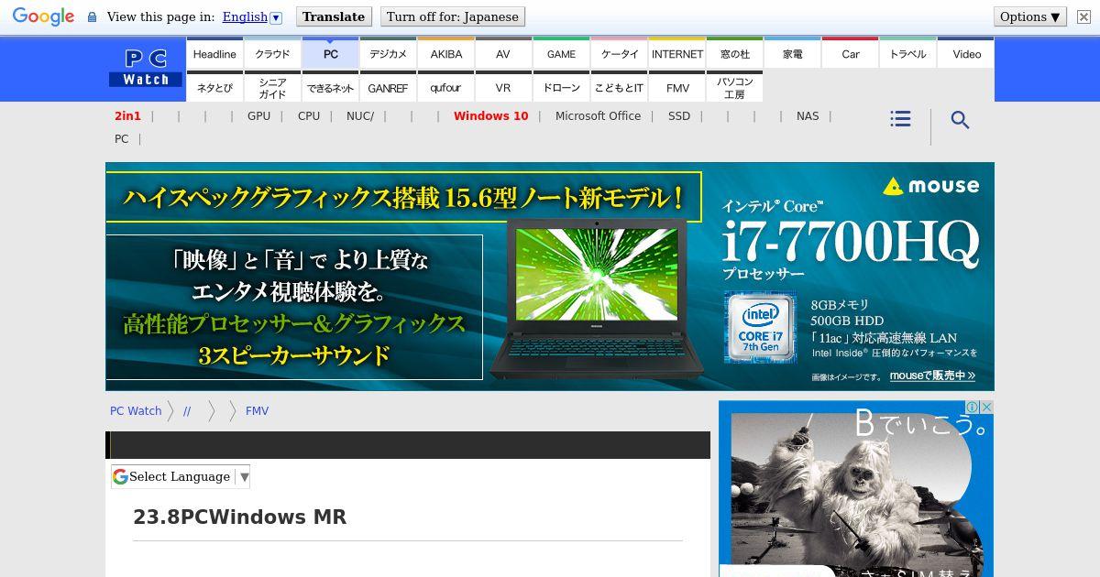Open the FMV tab
Viewport: 1100px width, 577px height.
(x=676, y=87)
